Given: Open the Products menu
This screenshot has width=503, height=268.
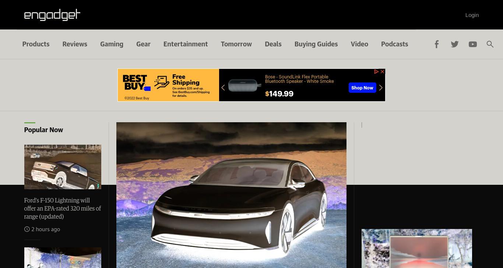Looking at the screenshot, I should point(36,44).
